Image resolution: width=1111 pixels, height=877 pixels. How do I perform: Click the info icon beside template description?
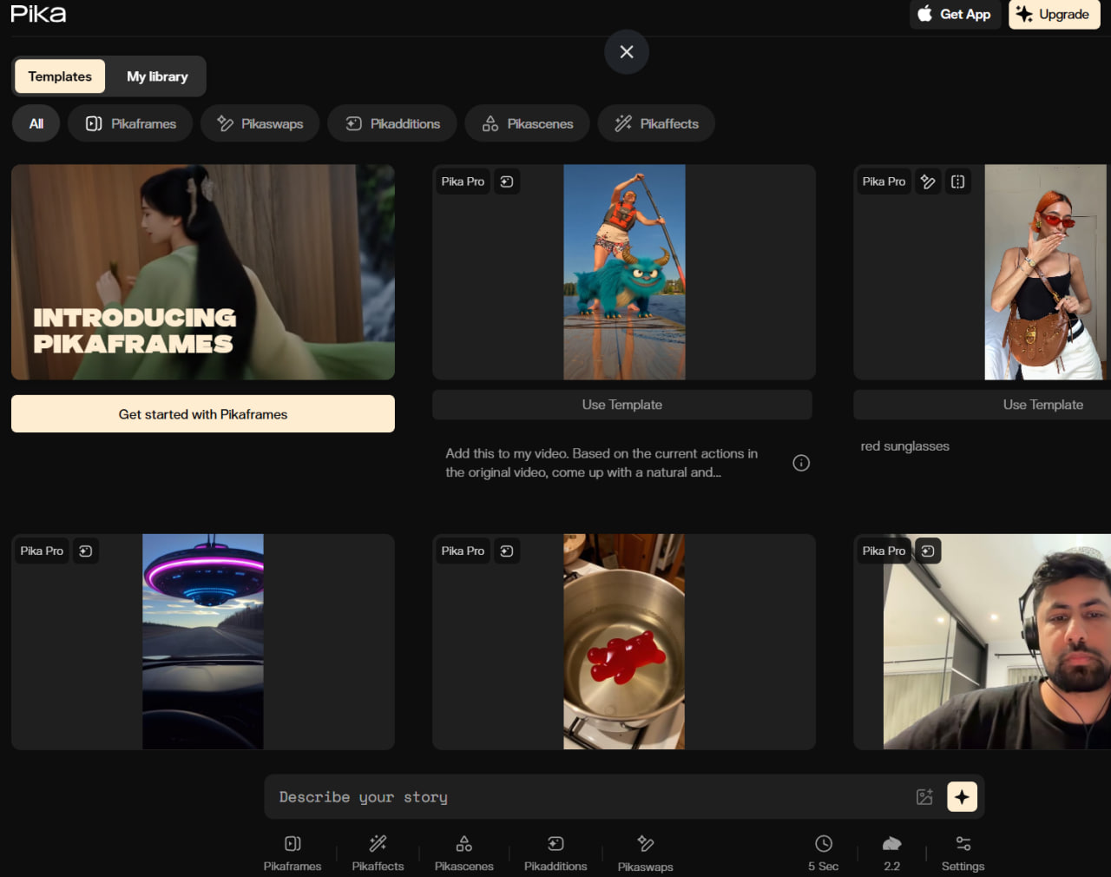coord(801,463)
